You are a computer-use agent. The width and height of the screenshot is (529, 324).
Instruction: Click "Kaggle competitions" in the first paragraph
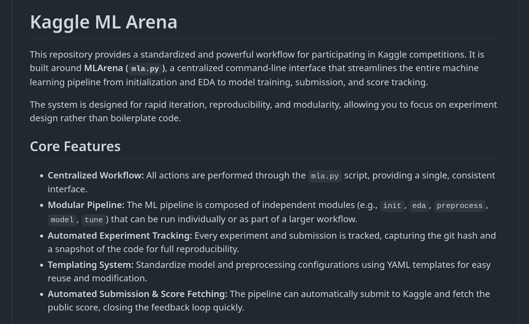(422, 55)
